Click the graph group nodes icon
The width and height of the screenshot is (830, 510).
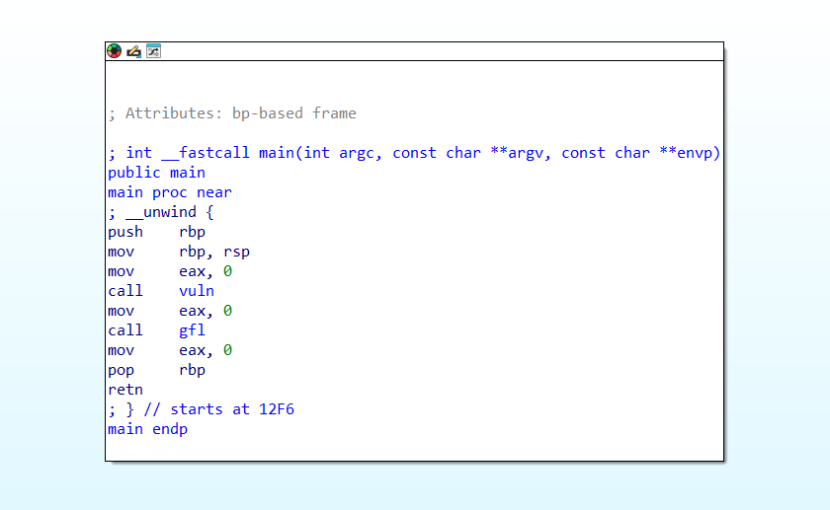pos(153,51)
